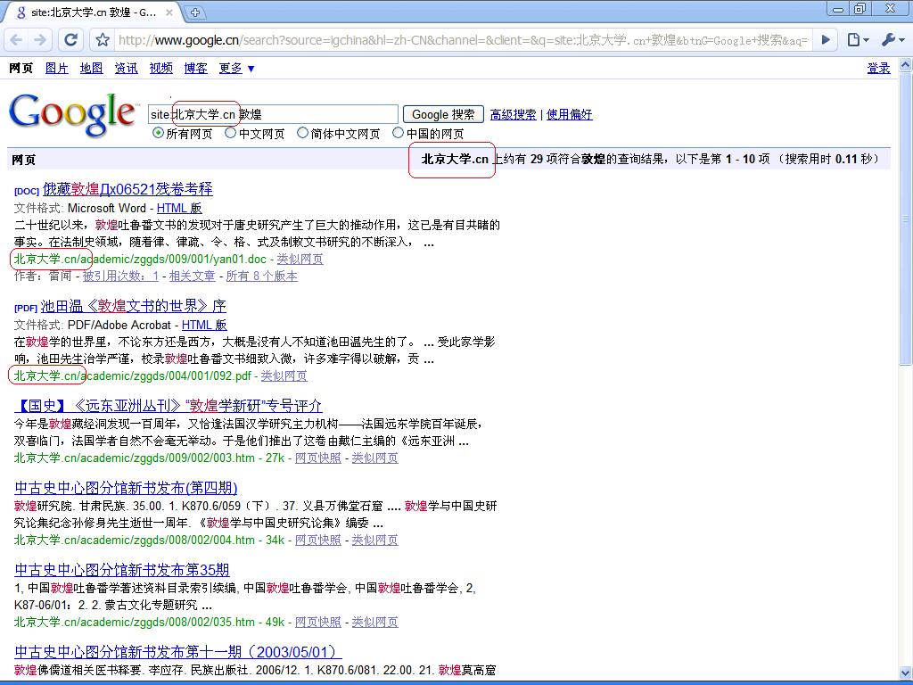Switch to the 博客 search tab
The height and width of the screenshot is (685, 913).
click(195, 68)
